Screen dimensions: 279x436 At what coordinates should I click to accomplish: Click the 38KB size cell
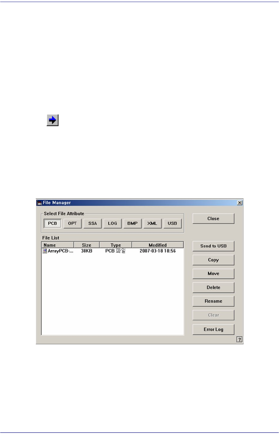point(87,251)
